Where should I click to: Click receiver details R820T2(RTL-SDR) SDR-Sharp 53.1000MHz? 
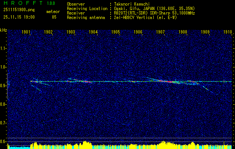[x=155, y=13]
